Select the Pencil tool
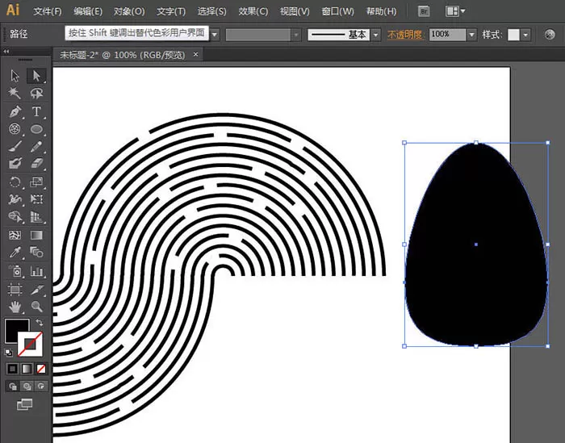565x443 pixels. 36,146
